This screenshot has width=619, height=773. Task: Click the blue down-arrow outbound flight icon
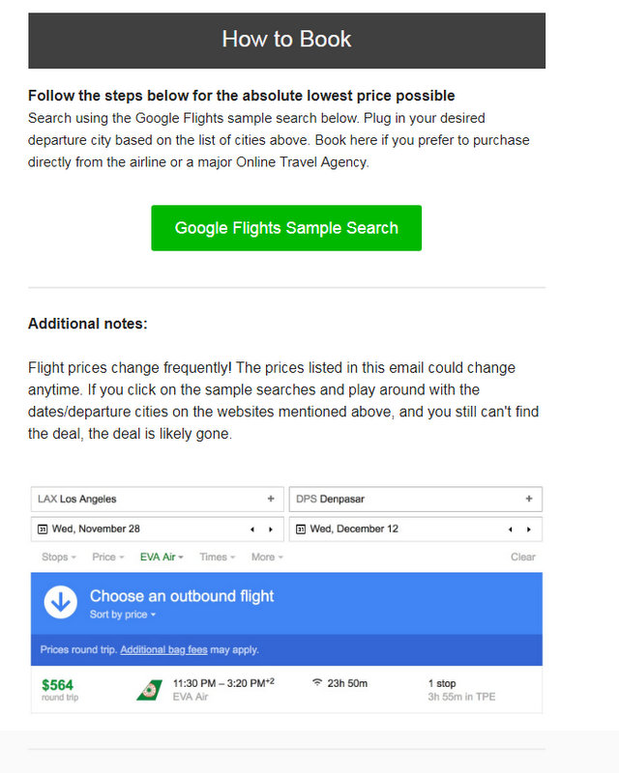[x=61, y=602]
